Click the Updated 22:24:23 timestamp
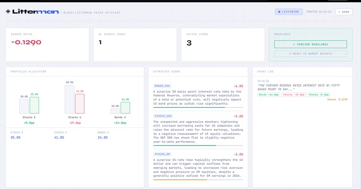 click(318, 12)
